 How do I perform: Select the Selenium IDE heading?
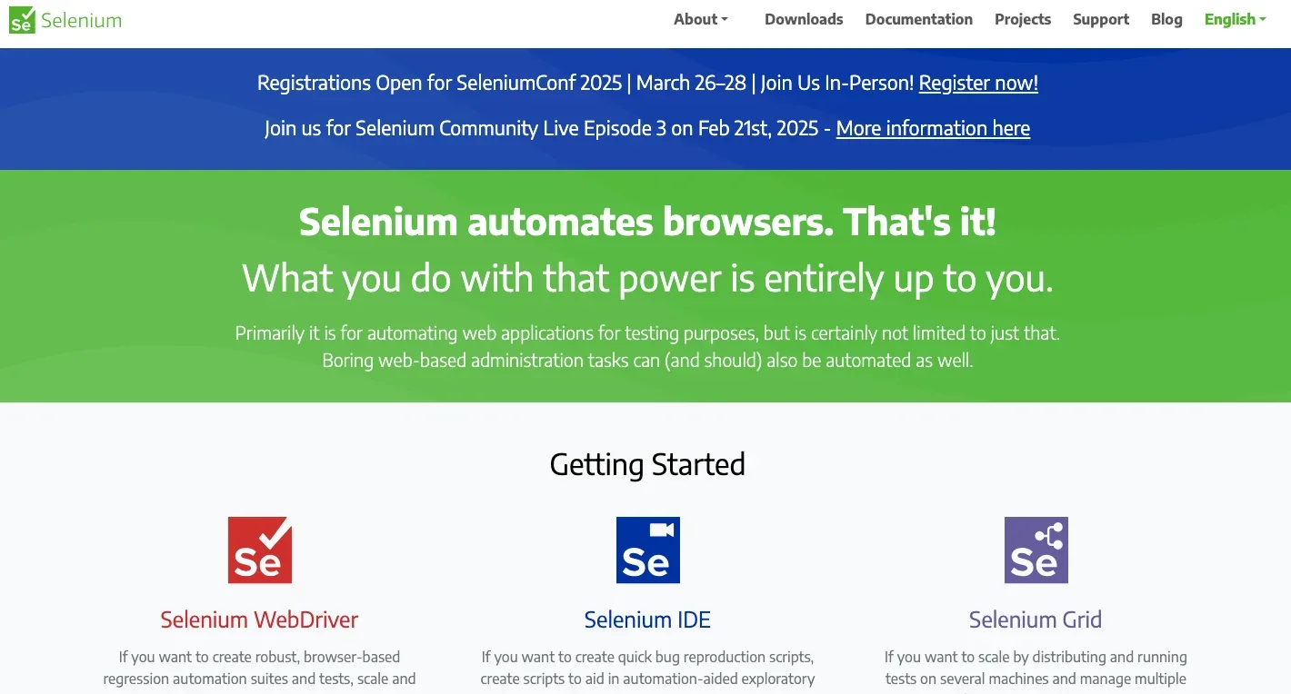647,620
